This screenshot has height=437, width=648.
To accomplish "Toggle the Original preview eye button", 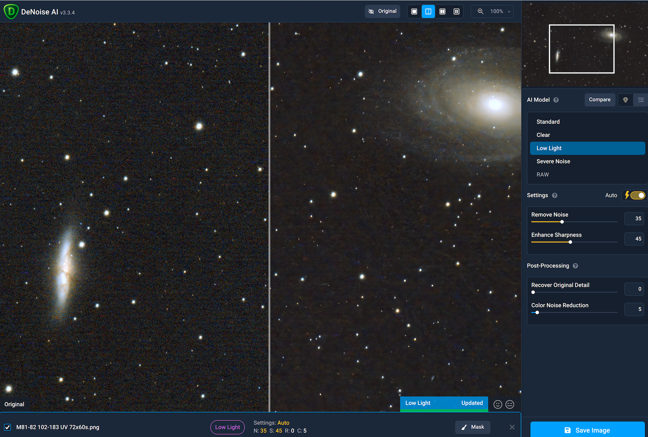I will [x=382, y=11].
